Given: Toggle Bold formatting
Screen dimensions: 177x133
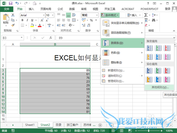Looking at the screenshot, I should (22, 20).
